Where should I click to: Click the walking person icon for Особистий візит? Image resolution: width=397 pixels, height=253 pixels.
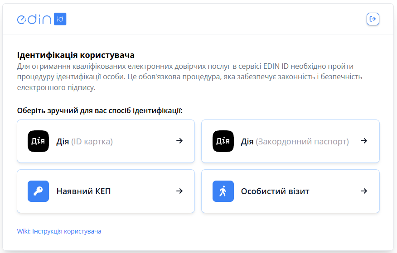pyautogui.click(x=223, y=191)
